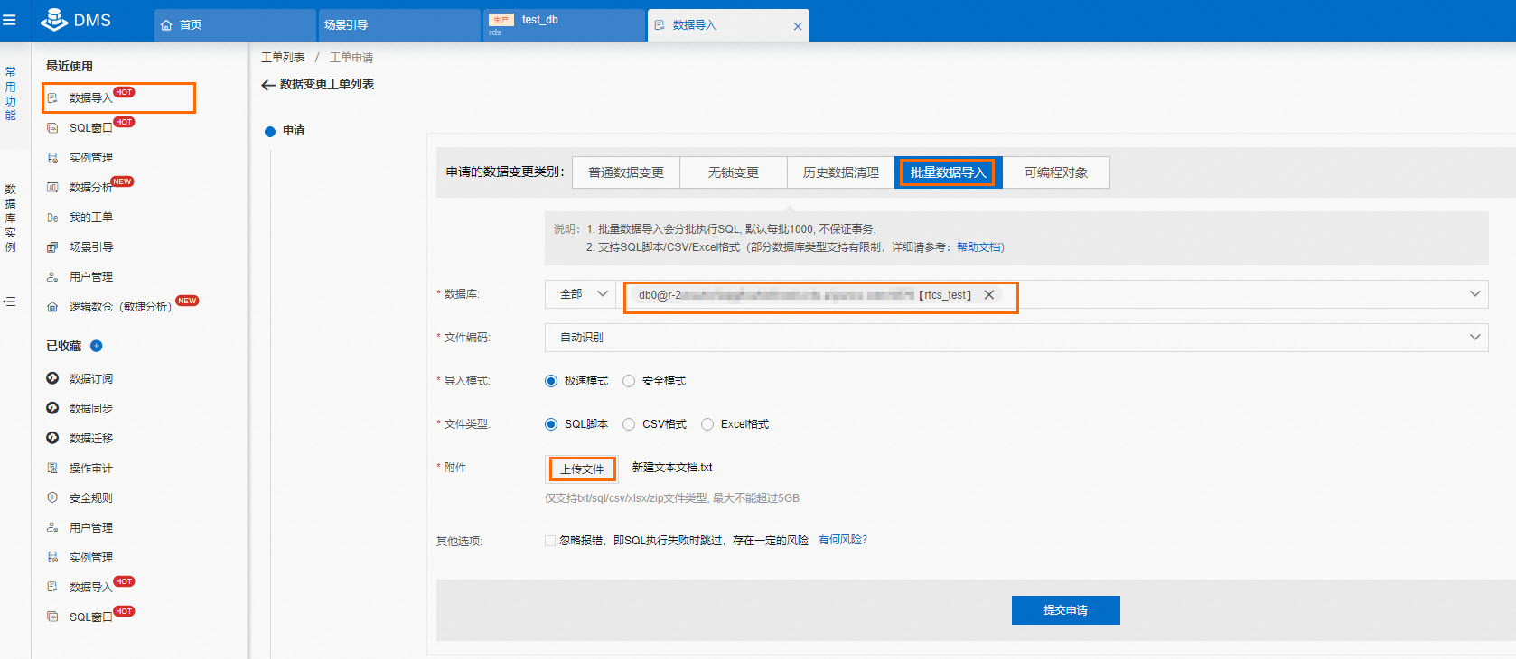Viewport: 1516px width, 659px height.
Task: Click the 数据订阅 icon
Action: tap(52, 378)
